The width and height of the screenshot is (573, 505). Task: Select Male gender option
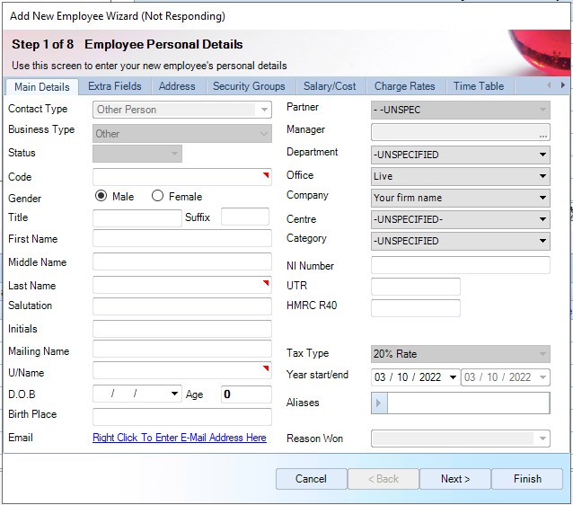tap(101, 196)
